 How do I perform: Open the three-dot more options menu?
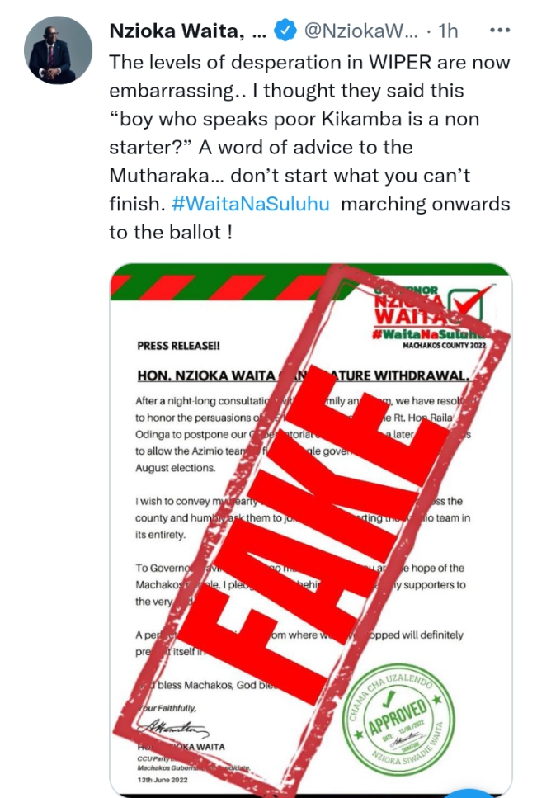click(x=499, y=31)
